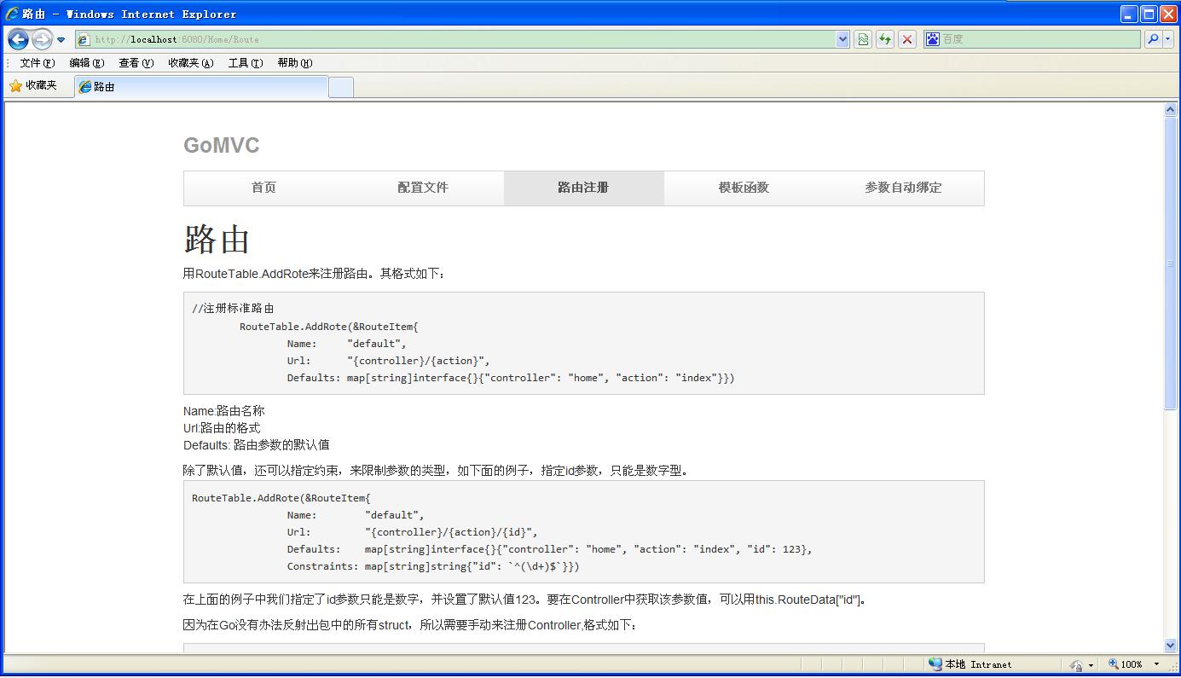Open the 查看(V) menu

tap(136, 63)
